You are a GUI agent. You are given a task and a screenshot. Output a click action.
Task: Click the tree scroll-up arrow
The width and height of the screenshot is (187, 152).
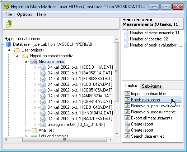click(117, 39)
